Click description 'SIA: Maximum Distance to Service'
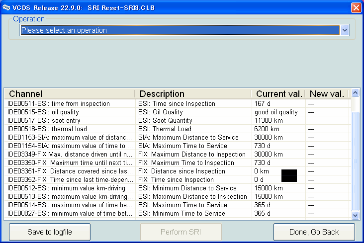 [x=188, y=137]
